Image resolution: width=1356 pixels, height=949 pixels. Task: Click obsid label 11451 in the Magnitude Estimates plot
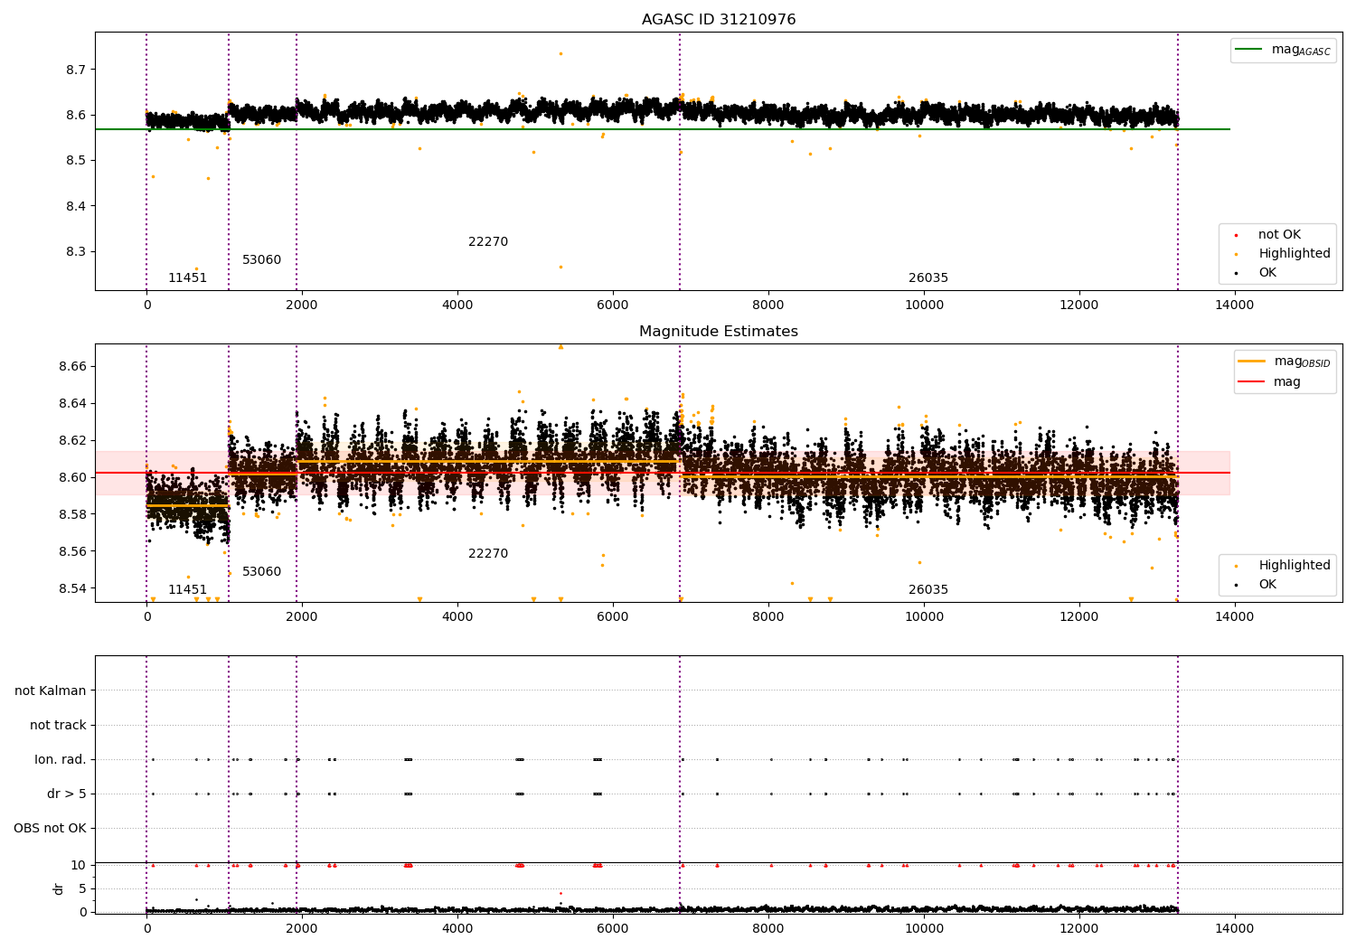187,590
